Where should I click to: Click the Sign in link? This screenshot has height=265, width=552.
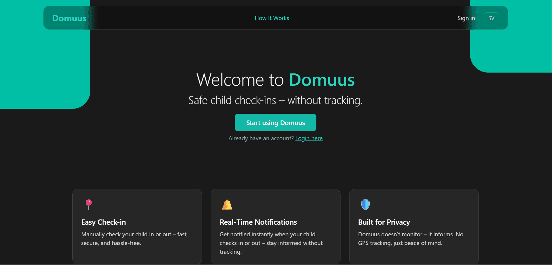click(x=466, y=18)
